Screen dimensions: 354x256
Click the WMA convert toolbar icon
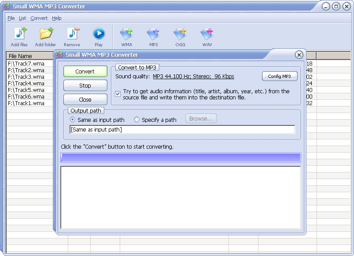click(x=127, y=37)
